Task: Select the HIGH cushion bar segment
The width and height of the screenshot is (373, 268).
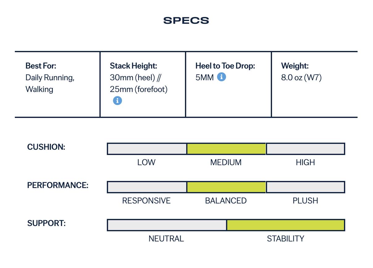Action: 305,149
